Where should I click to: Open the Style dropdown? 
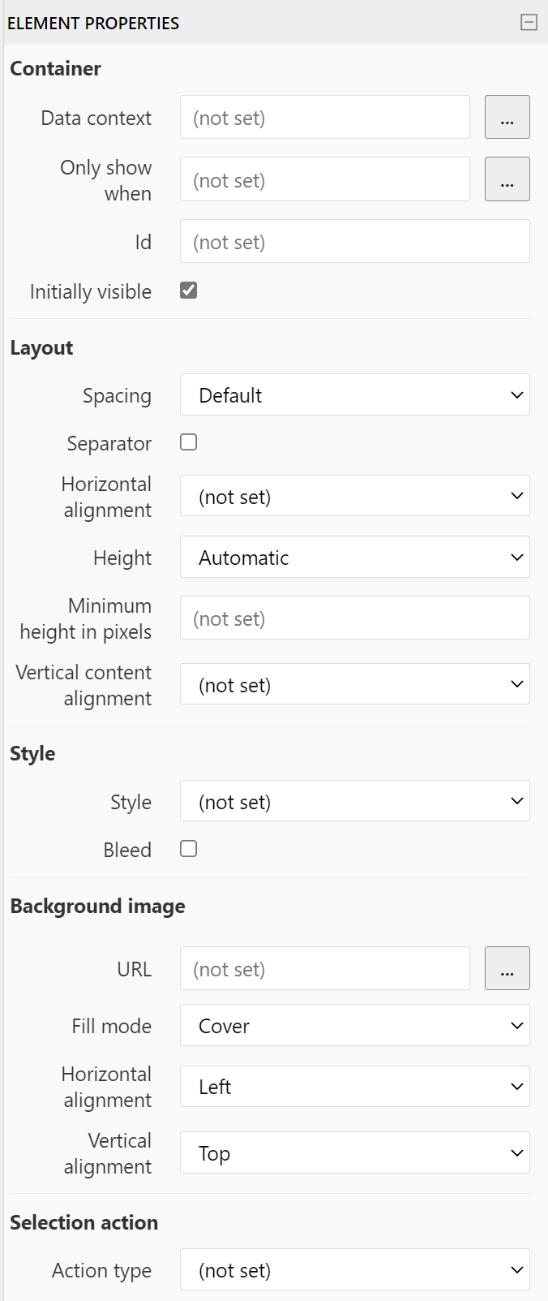(355, 801)
